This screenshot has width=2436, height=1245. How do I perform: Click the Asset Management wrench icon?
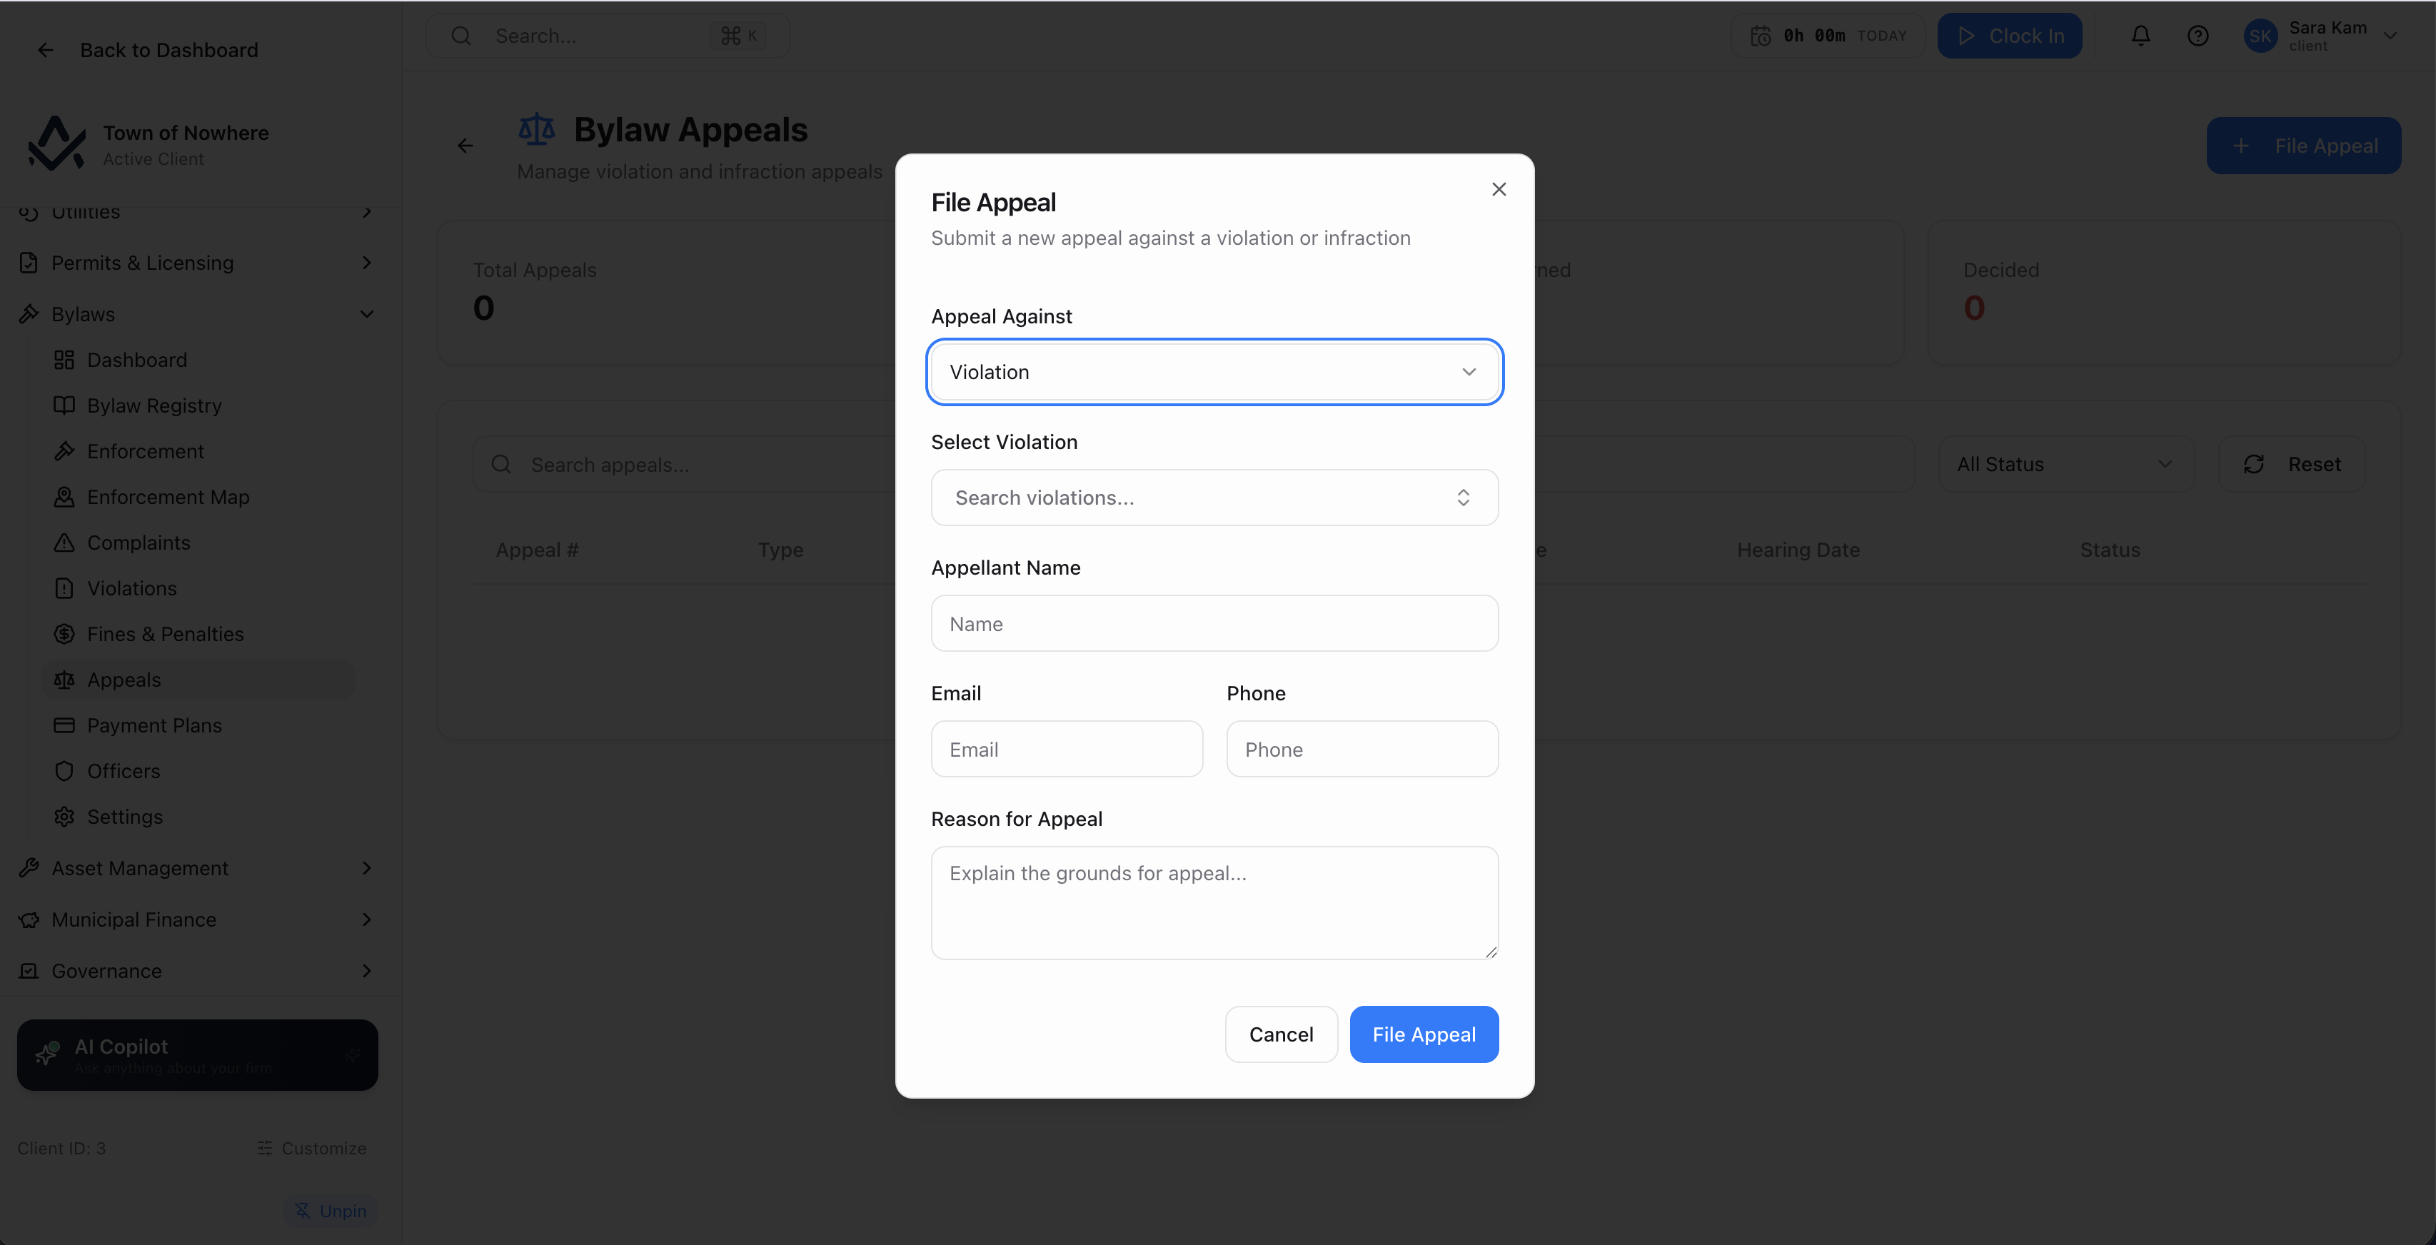(x=29, y=868)
